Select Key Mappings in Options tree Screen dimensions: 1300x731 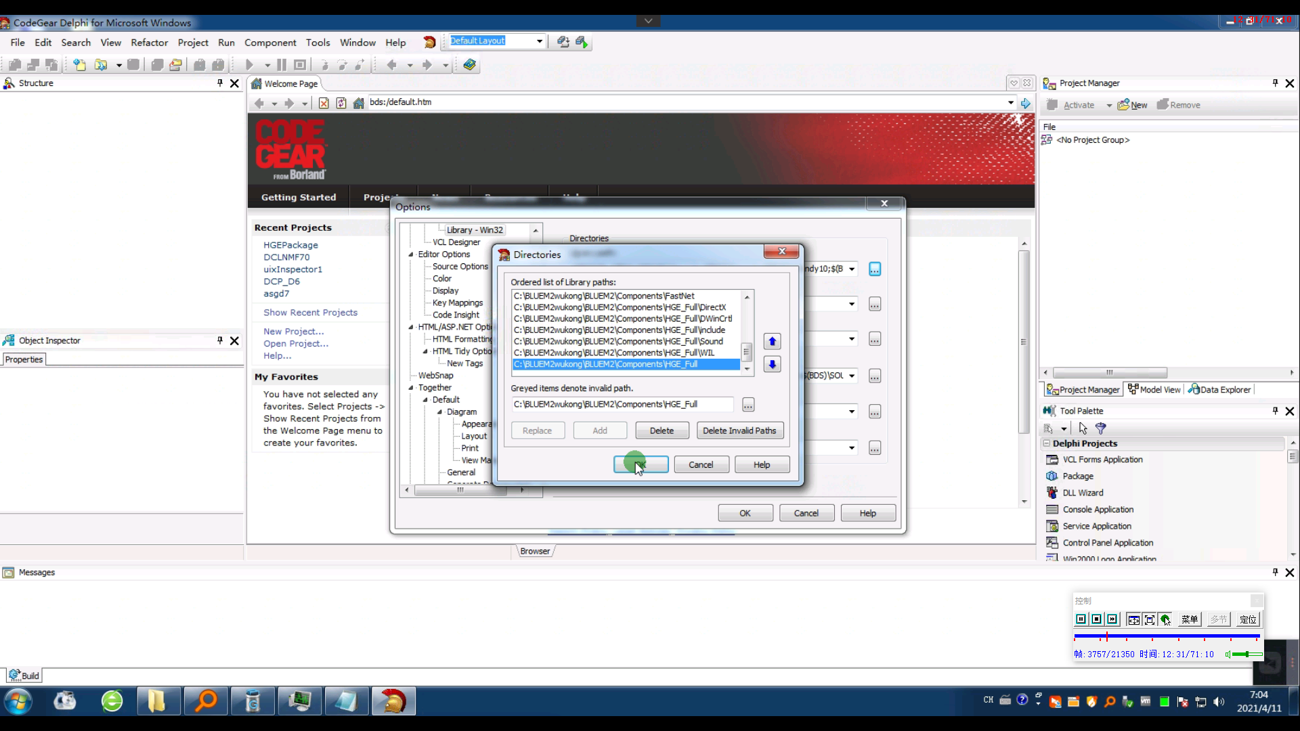click(x=458, y=303)
